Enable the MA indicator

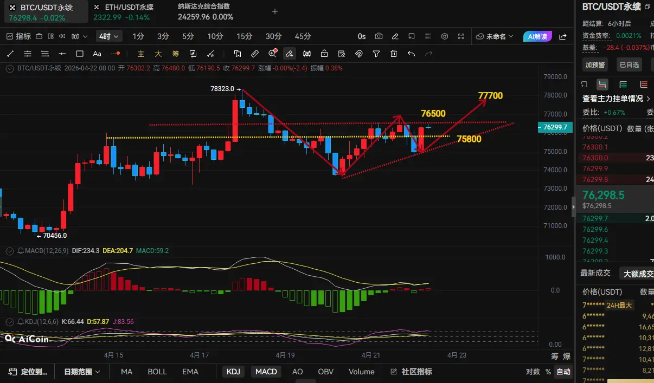click(127, 372)
